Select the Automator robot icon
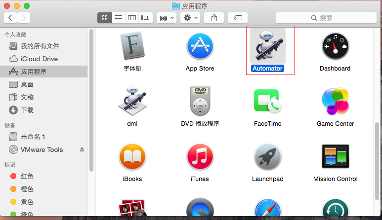382x220 pixels. point(267,46)
